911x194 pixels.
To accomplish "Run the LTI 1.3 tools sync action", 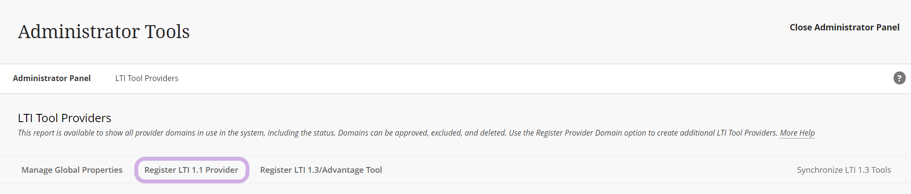I will (x=844, y=170).
